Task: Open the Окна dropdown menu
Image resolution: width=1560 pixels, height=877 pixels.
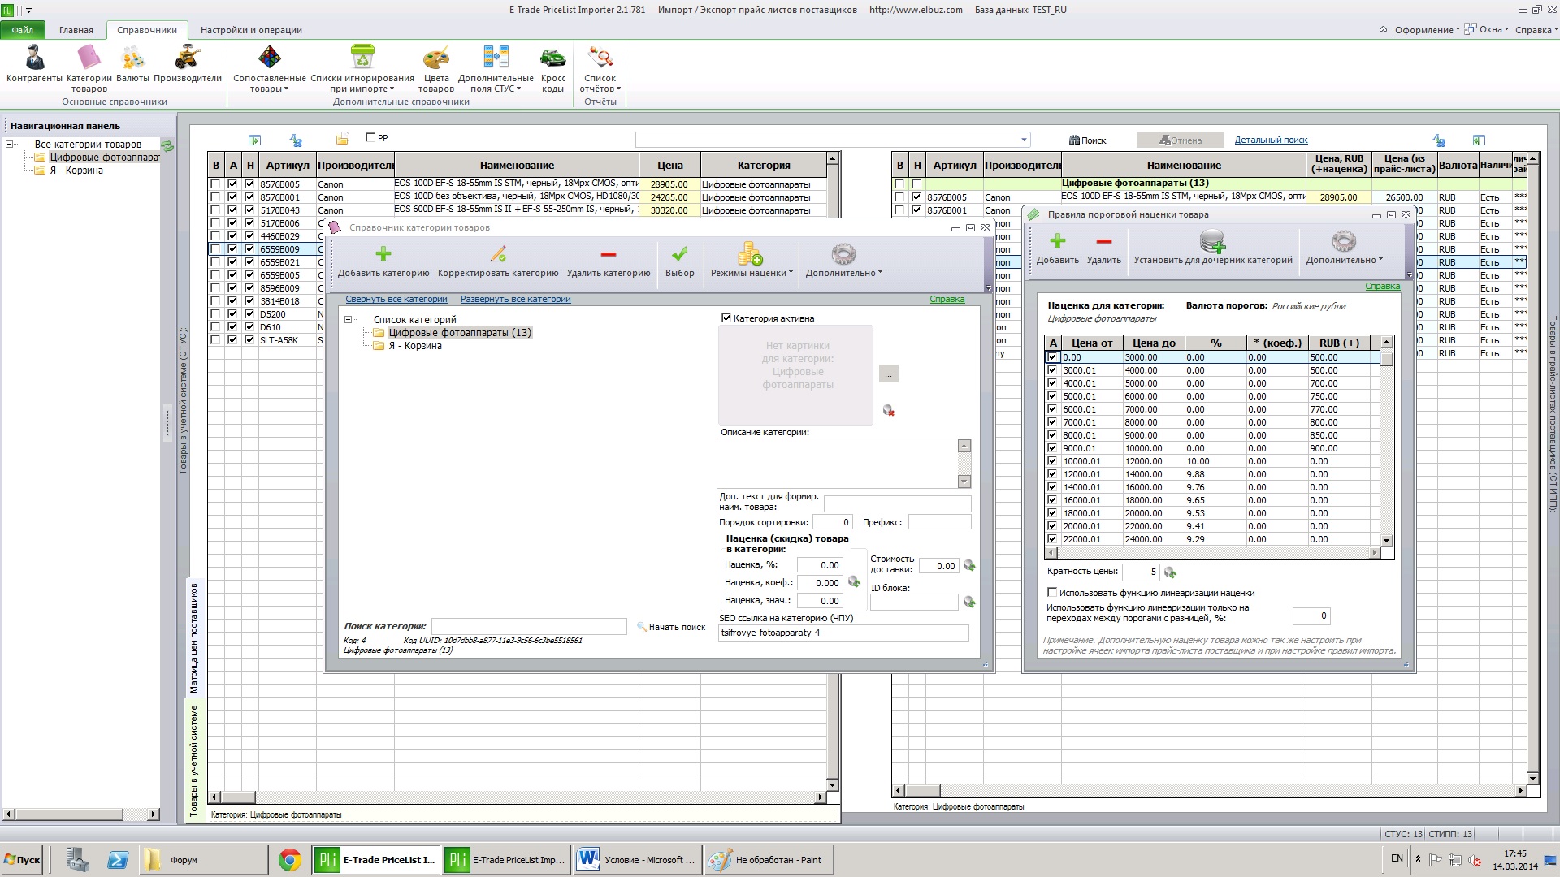Action: [1487, 29]
